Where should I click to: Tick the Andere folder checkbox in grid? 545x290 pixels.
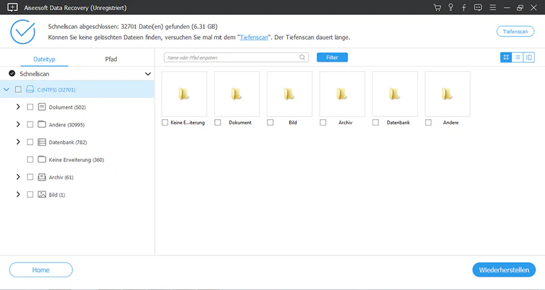click(x=428, y=122)
